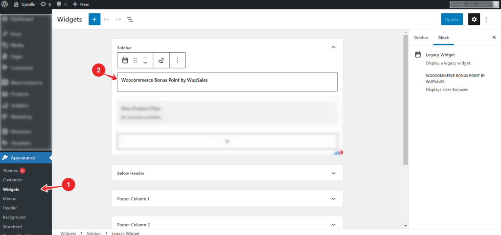Open the Upsells site home link
The height and width of the screenshot is (235, 501).
(24, 4)
